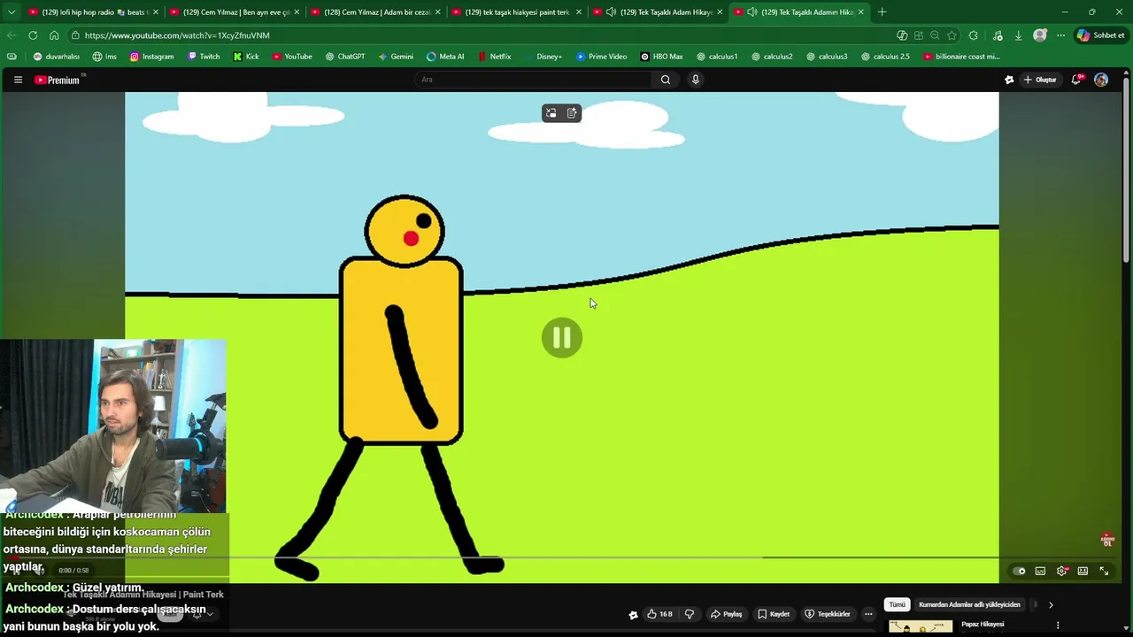Open the Papaz Hikayesi suggested video thumbnail
Viewport: 1133px width, 637px height.
point(921,626)
